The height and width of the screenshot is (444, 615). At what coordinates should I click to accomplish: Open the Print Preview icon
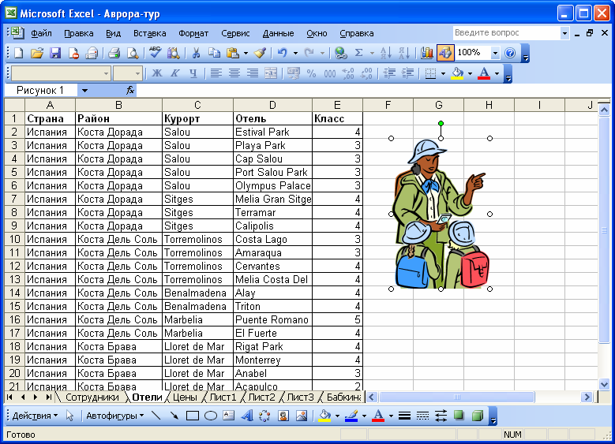click(133, 53)
